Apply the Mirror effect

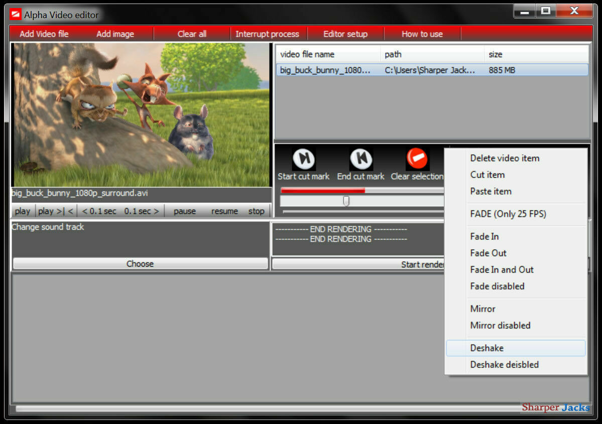[x=516, y=308]
